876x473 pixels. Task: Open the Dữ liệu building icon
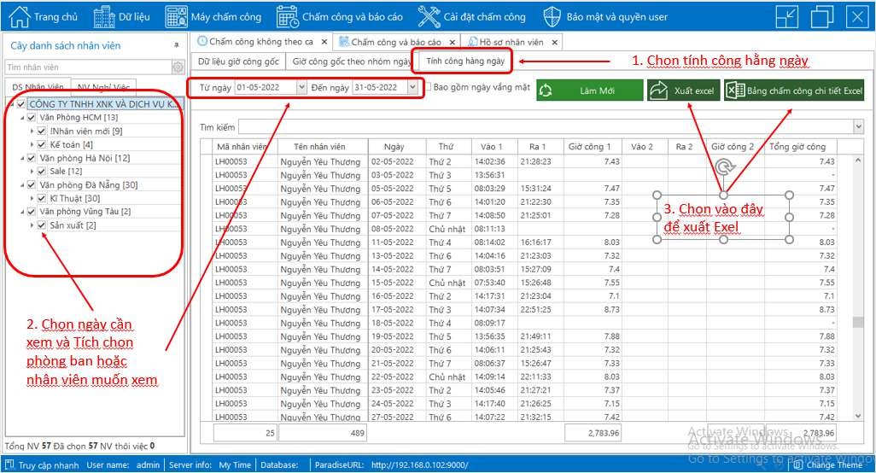coord(104,16)
